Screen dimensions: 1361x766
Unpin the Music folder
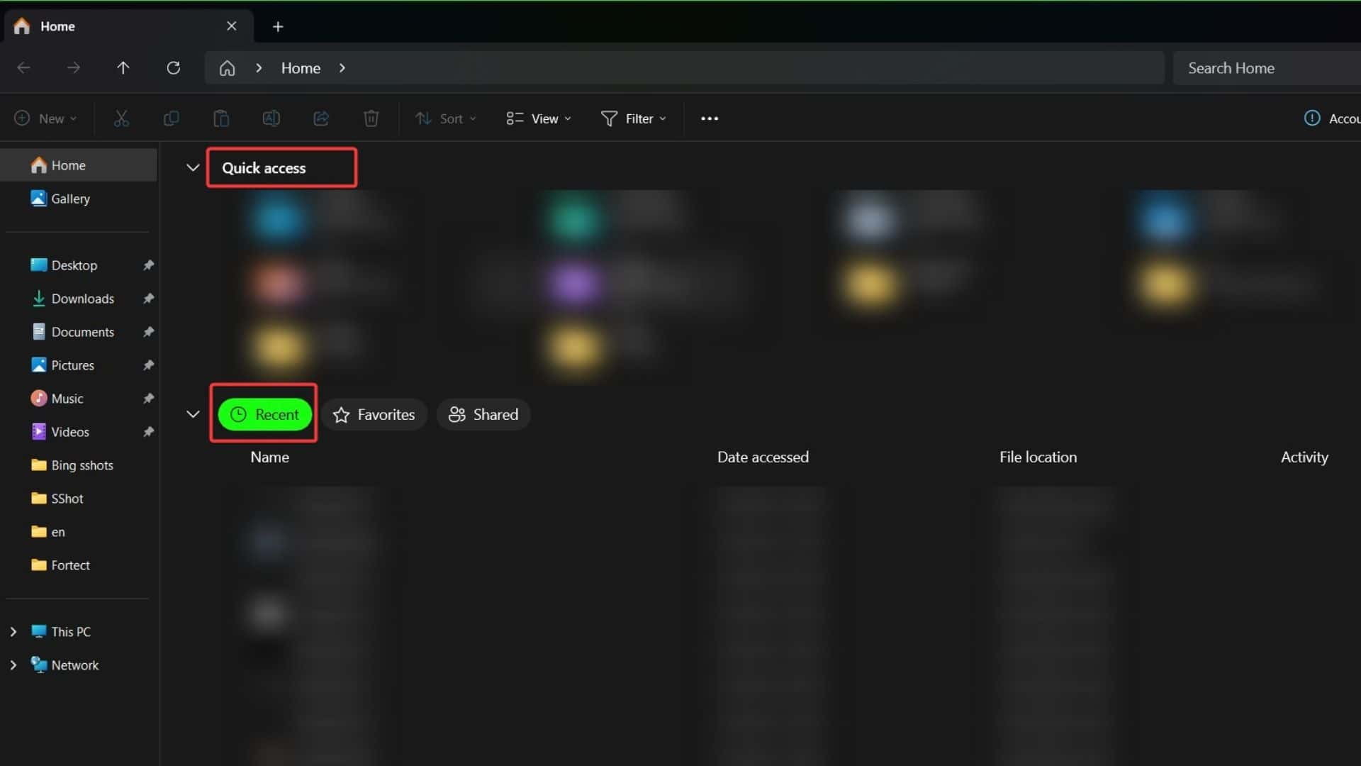point(147,398)
